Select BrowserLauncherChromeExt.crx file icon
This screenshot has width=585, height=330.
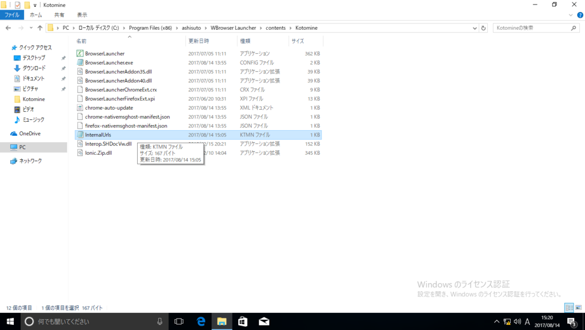pyautogui.click(x=80, y=90)
